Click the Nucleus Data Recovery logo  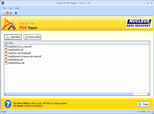[x=139, y=23]
